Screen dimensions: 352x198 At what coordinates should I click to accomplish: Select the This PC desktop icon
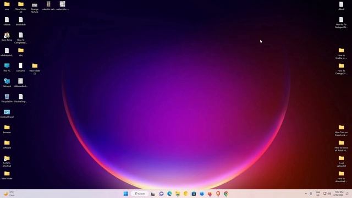(x=7, y=67)
